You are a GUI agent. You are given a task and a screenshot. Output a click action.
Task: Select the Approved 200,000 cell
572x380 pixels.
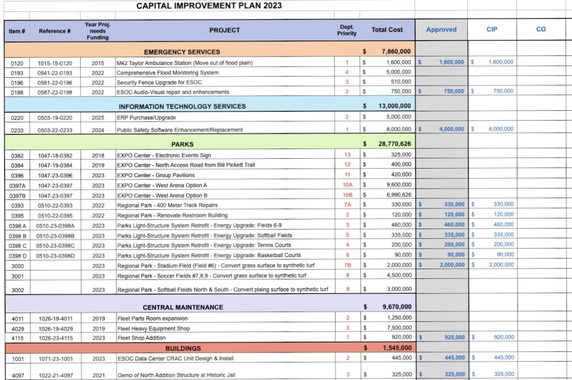click(442, 245)
